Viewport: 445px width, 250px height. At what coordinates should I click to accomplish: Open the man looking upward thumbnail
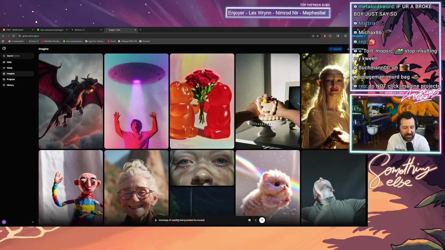(x=334, y=187)
